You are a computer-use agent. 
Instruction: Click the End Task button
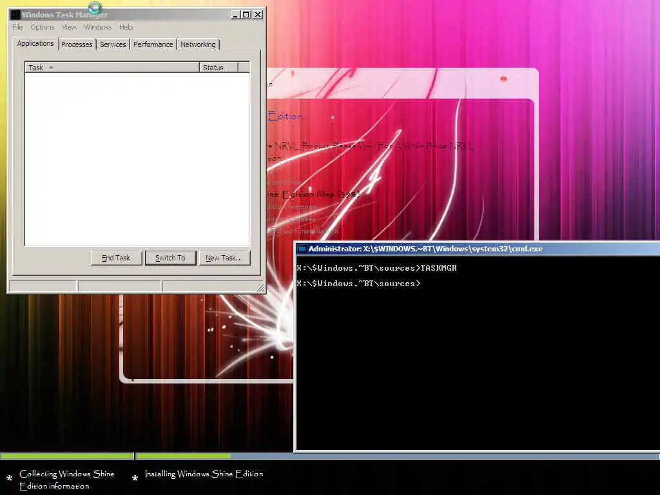point(116,258)
